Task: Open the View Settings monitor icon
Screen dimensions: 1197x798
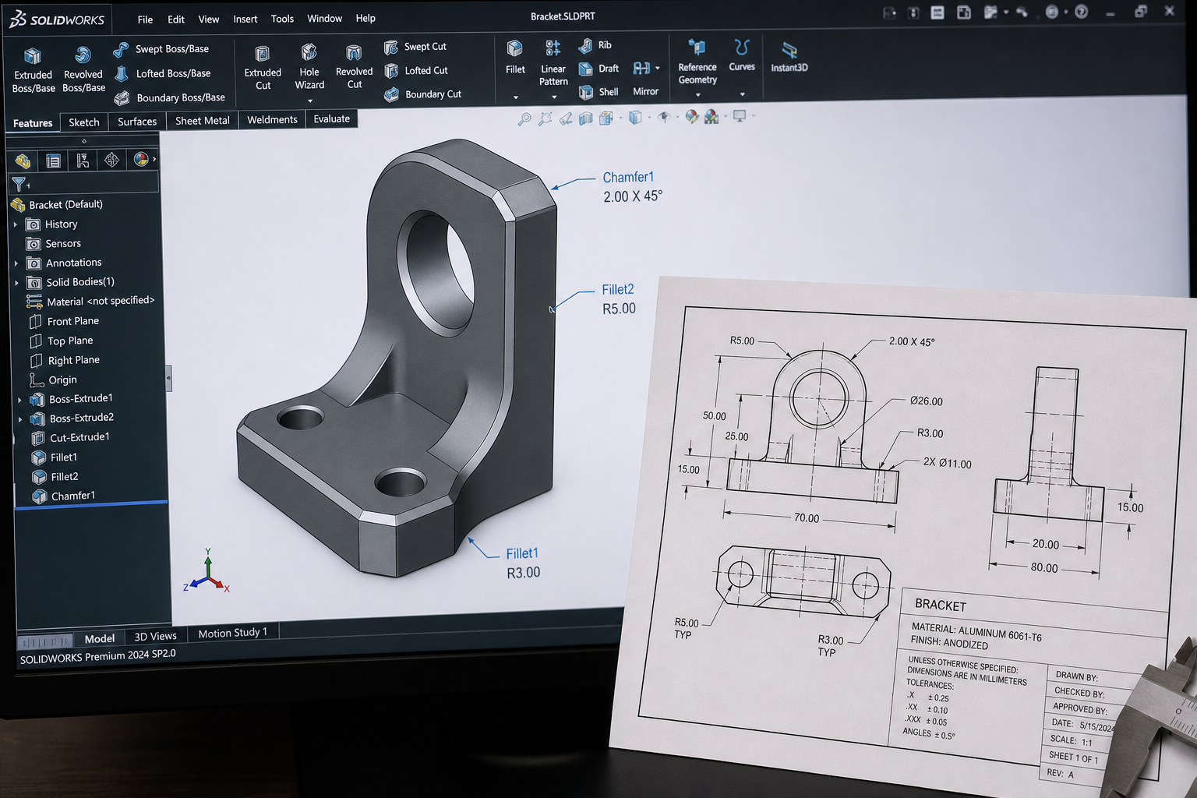Action: 740,116
